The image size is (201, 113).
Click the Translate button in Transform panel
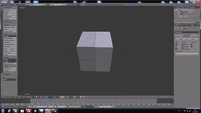tap(10, 10)
